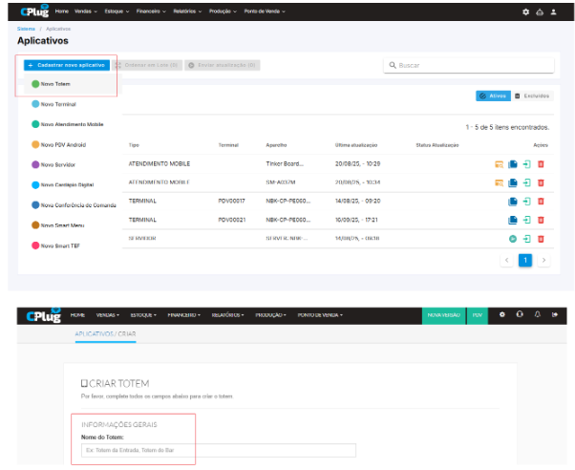Expand the Cadastrar novo aplicativo dropdown
This screenshot has width=575, height=470.
[x=67, y=65]
